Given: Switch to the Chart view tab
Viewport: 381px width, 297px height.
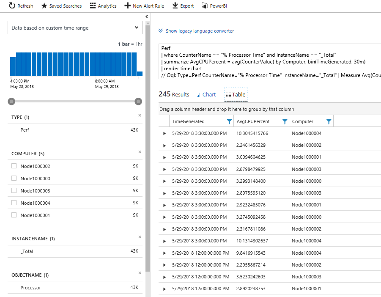Looking at the screenshot, I should point(206,94).
